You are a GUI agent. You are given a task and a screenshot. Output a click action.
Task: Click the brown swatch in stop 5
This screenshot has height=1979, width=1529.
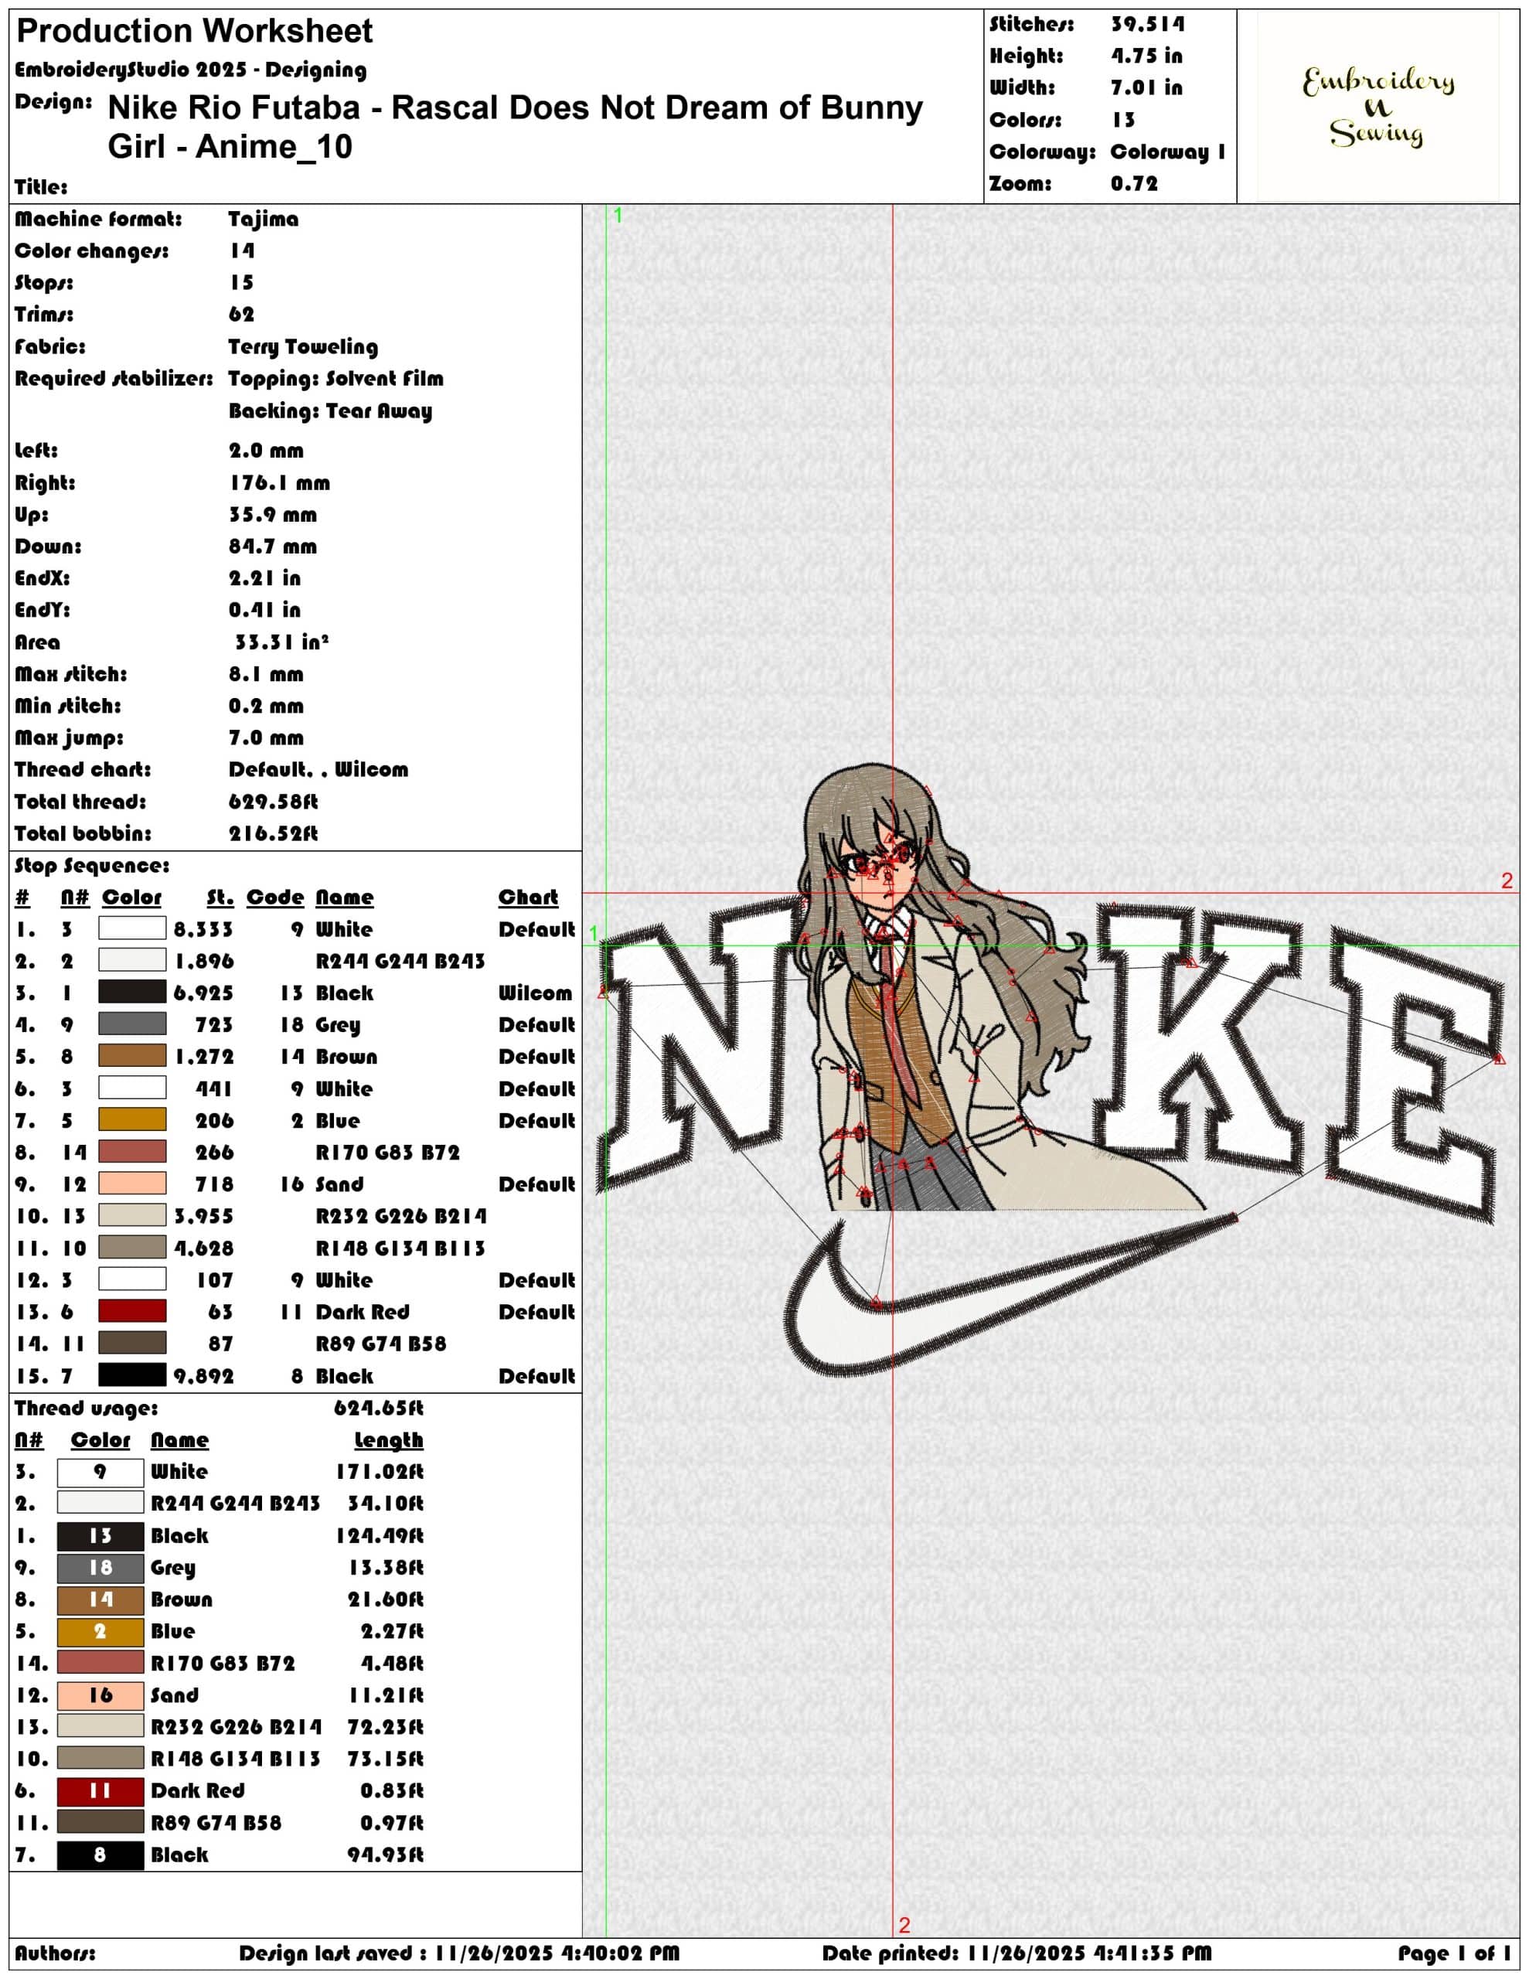(x=132, y=1056)
